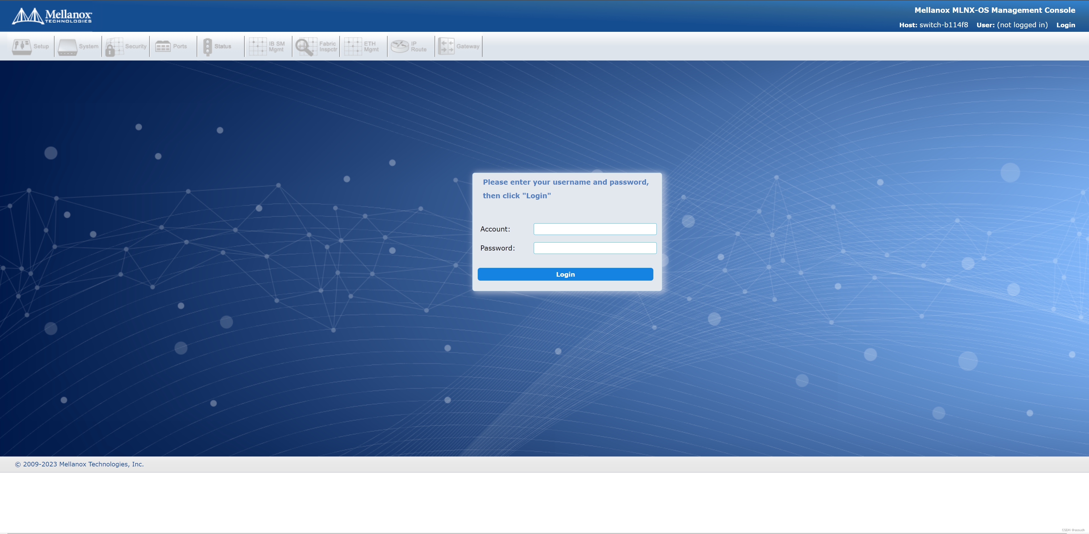1089x534 pixels.
Task: Open the ETH Mgmt grid icon
Action: (353, 47)
